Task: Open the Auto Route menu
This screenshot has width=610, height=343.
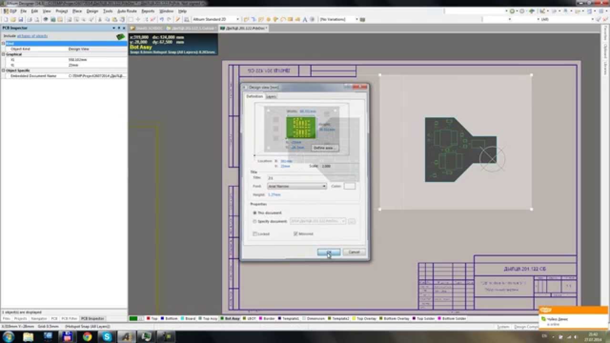Action: [x=127, y=11]
